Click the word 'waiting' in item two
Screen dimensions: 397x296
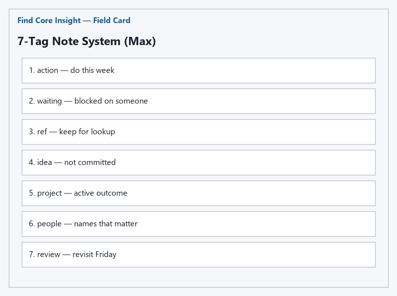click(x=49, y=101)
